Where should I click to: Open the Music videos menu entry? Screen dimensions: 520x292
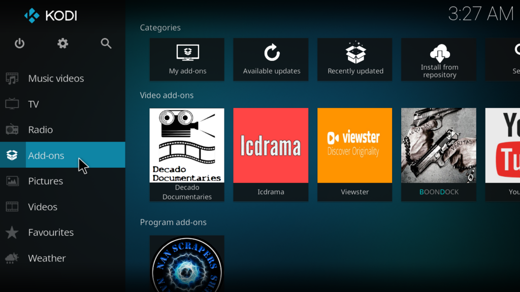[x=62, y=79]
